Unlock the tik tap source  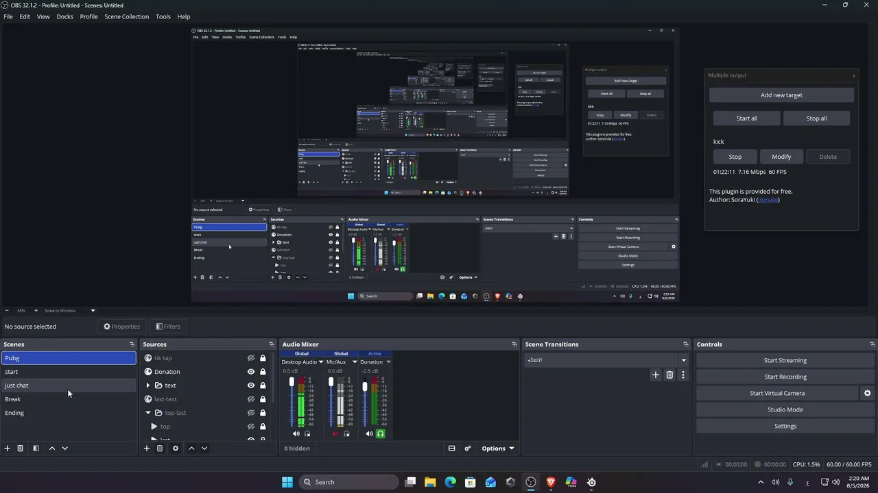click(x=263, y=358)
